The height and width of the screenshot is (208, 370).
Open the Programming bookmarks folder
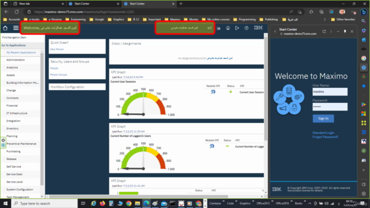pos(245,19)
